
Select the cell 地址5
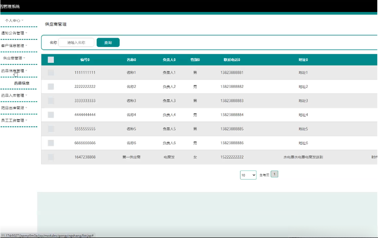(x=303, y=129)
